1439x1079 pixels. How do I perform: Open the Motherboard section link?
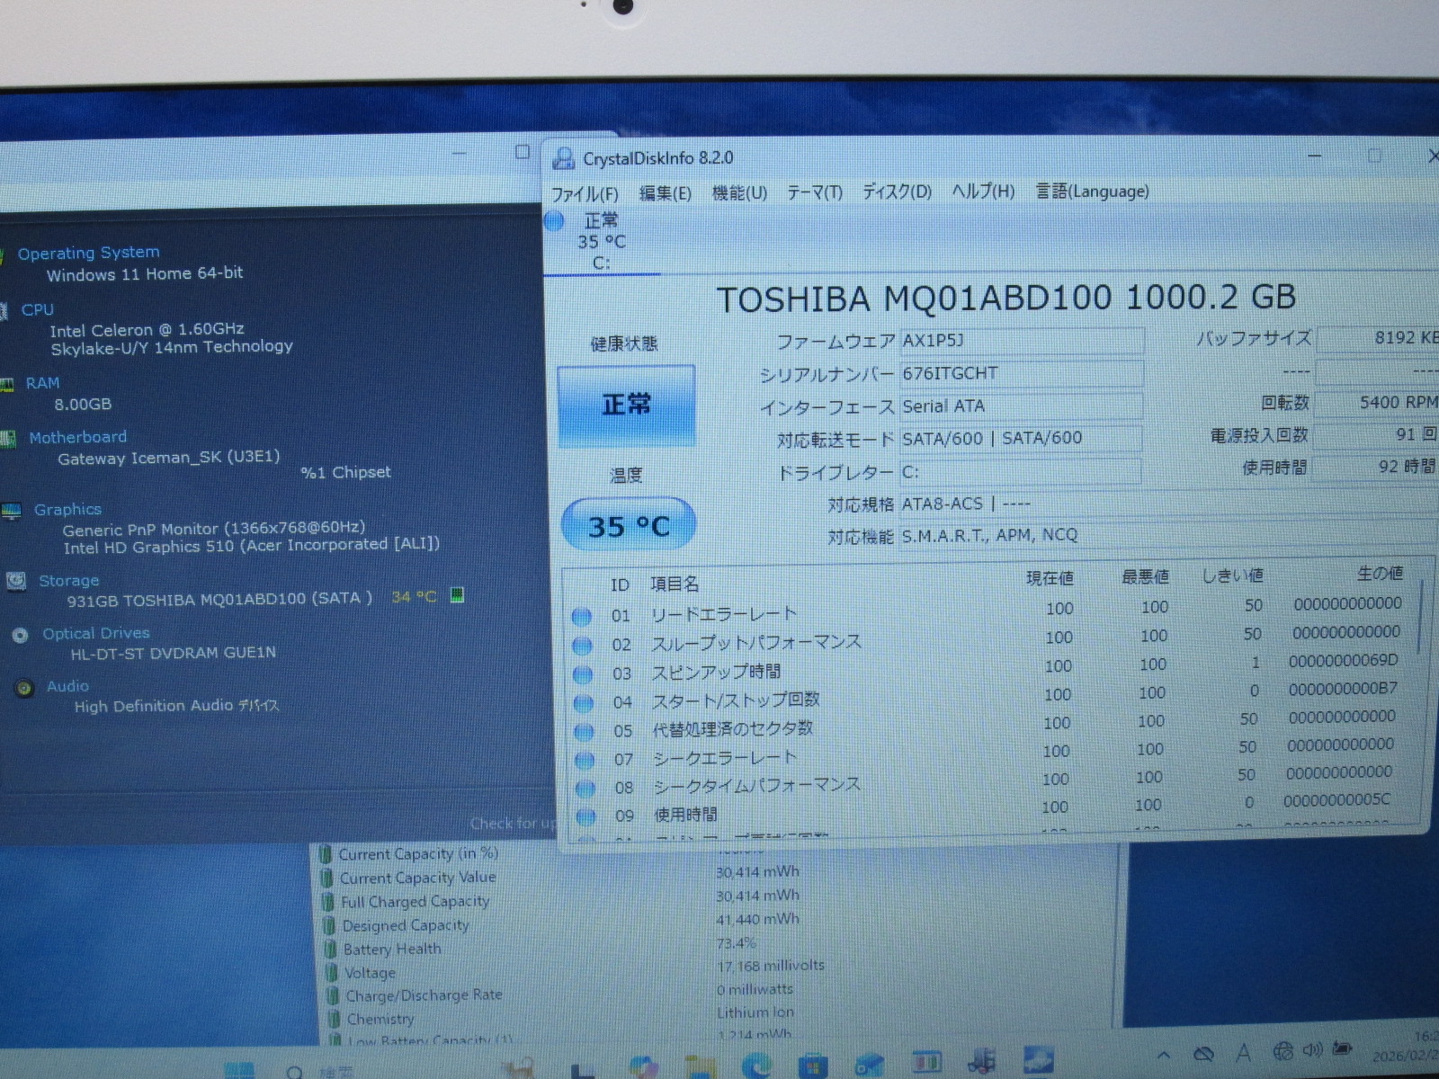(x=77, y=437)
